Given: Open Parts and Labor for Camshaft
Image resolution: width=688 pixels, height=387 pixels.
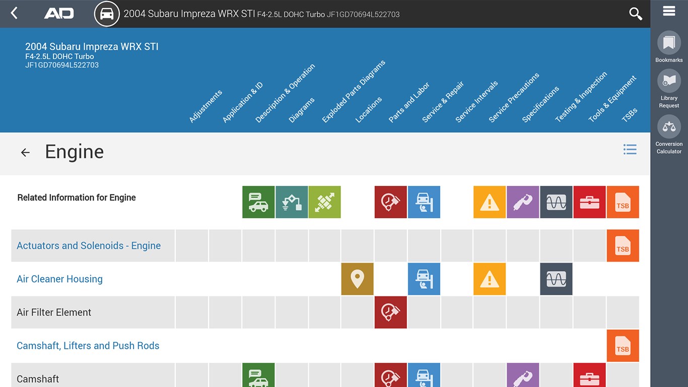Looking at the screenshot, I should pyautogui.click(x=390, y=375).
